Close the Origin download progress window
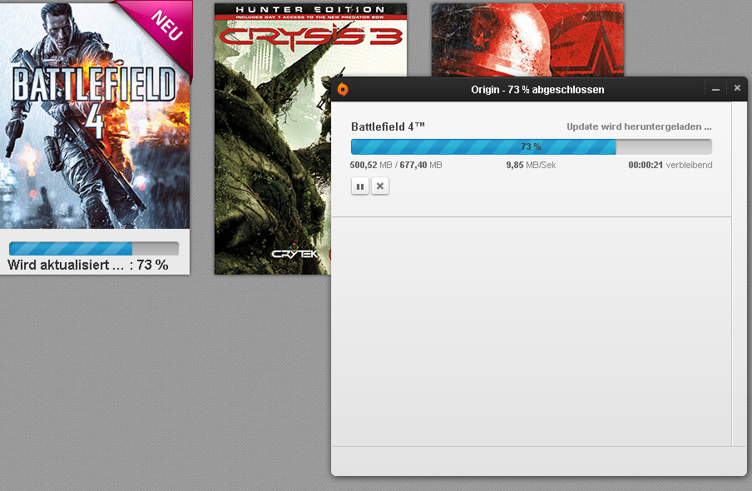The height and width of the screenshot is (491, 752). 737,88
